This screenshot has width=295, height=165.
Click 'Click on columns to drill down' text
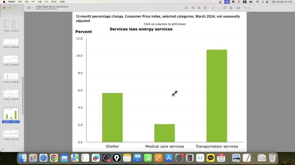click(165, 24)
